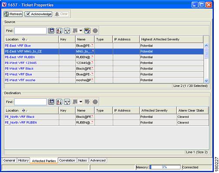The height and width of the screenshot is (173, 219).
Task: Open dropdown arrow next to Source Clear Filter icon
Action: (x=81, y=30)
